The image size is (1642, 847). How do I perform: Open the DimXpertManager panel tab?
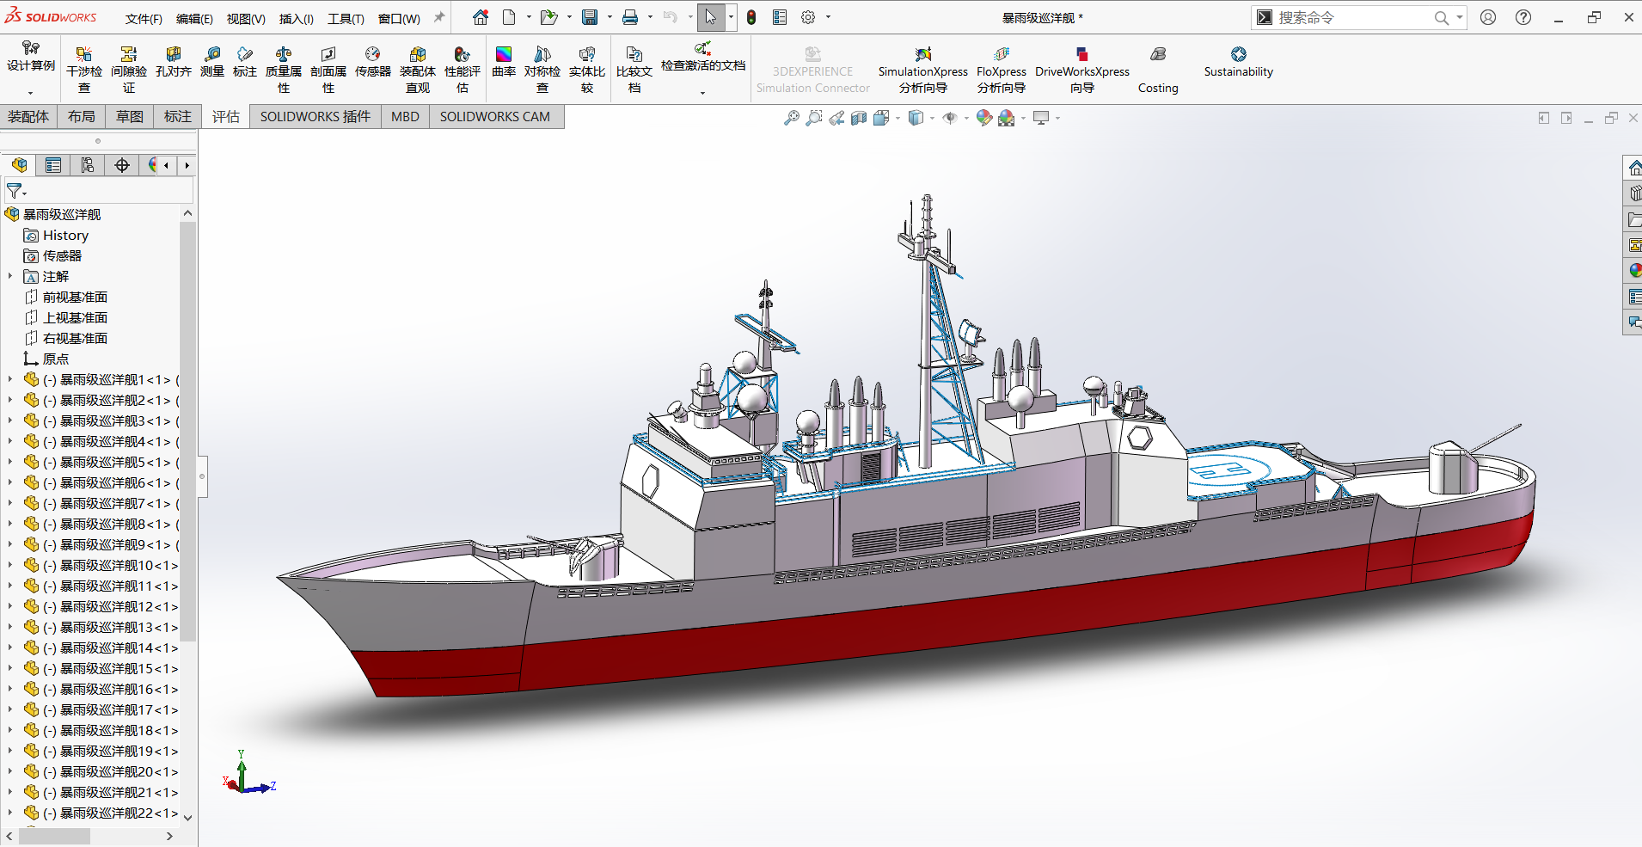coord(122,165)
